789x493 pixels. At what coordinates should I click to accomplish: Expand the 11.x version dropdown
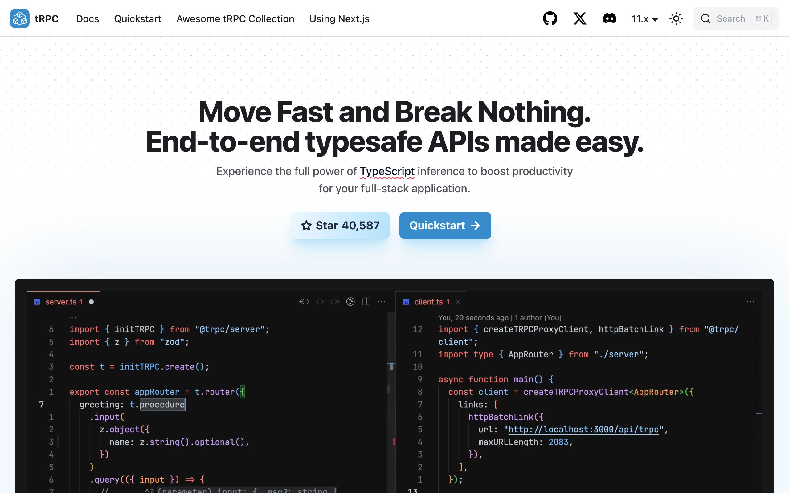point(645,19)
